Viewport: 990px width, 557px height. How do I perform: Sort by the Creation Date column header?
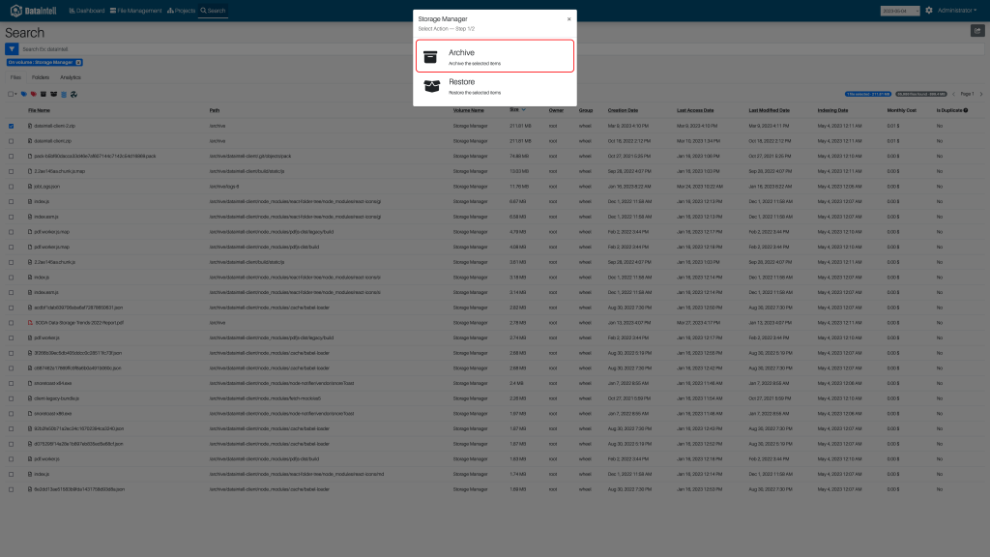click(623, 110)
